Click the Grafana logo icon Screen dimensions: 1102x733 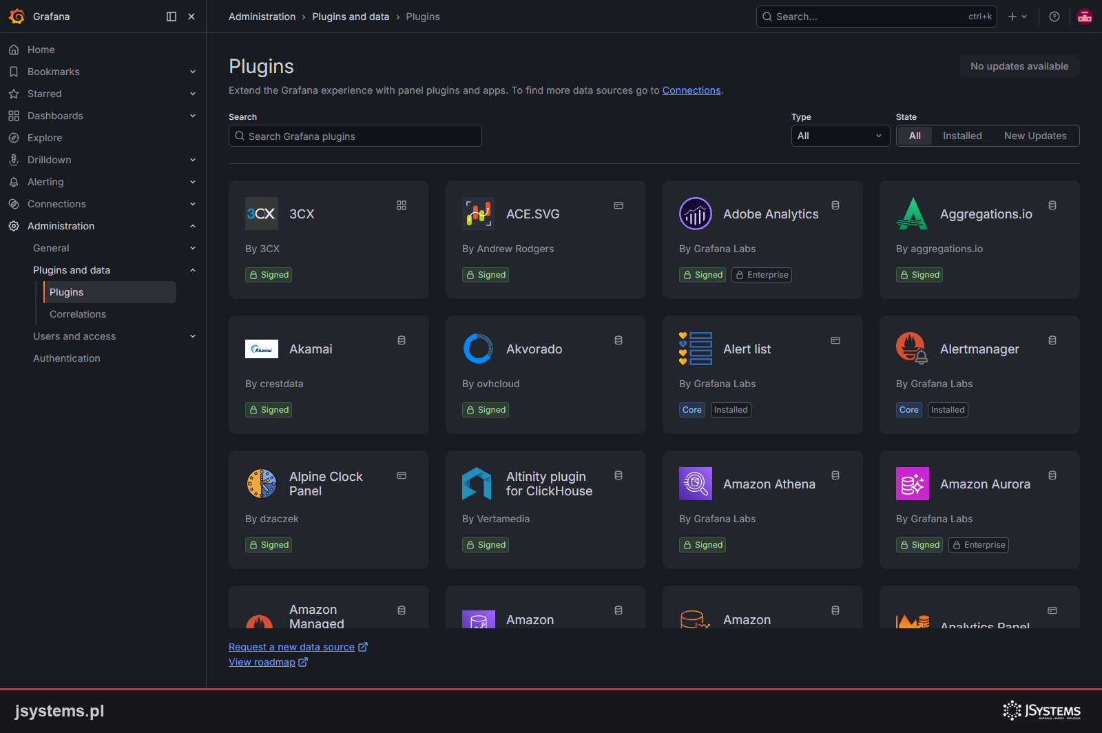pos(17,17)
